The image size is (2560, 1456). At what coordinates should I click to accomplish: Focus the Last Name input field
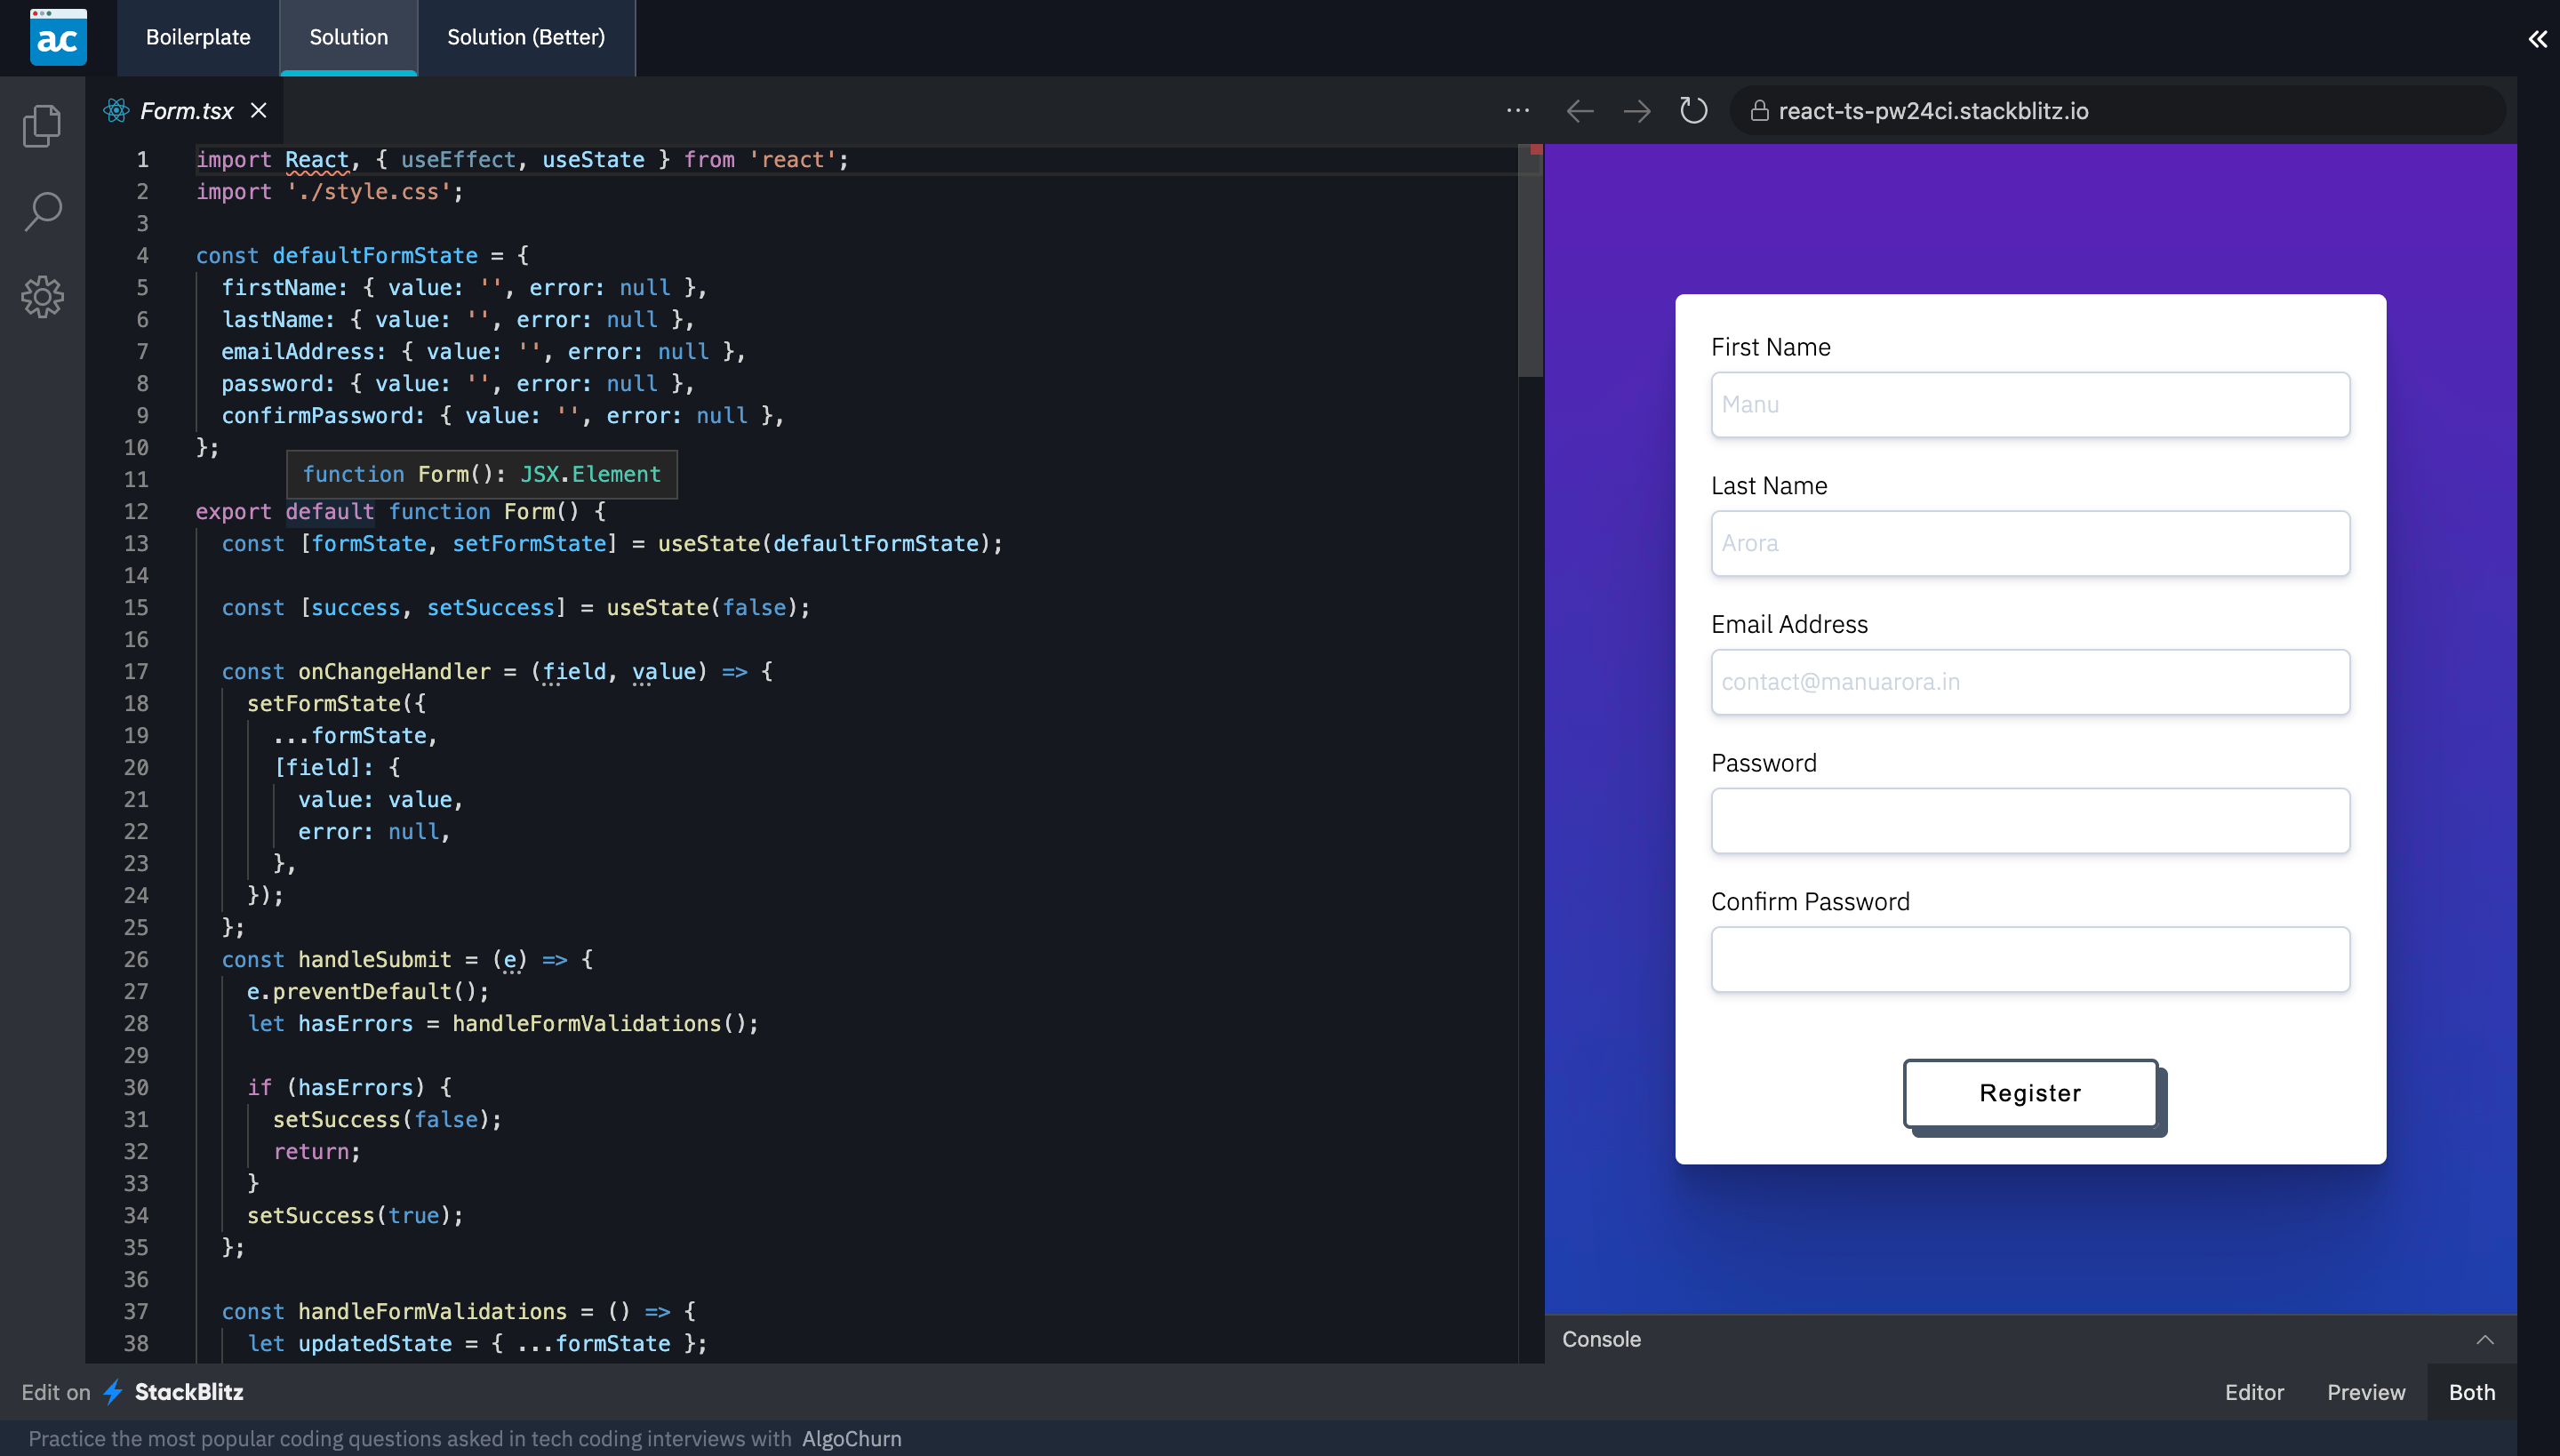[2030, 544]
